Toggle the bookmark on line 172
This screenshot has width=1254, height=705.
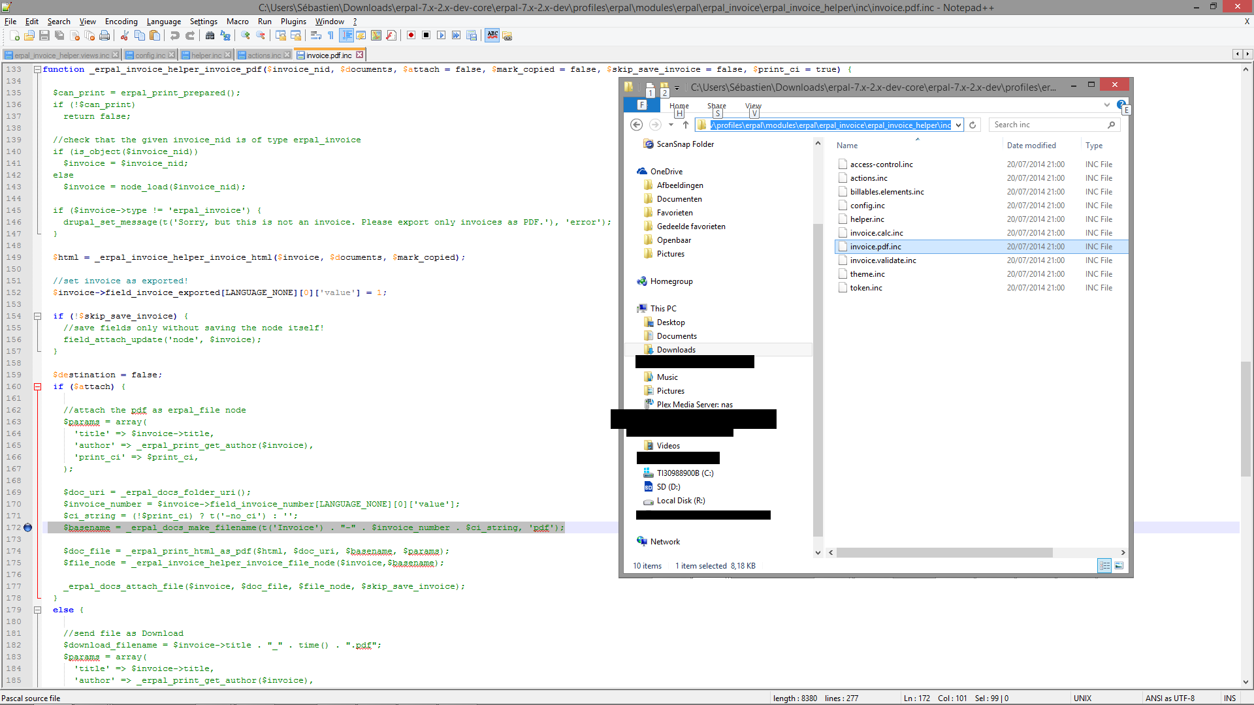coord(27,527)
